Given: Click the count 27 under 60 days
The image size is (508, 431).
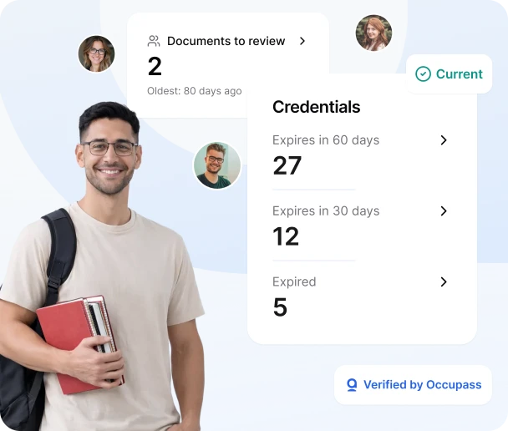Looking at the screenshot, I should tap(287, 165).
